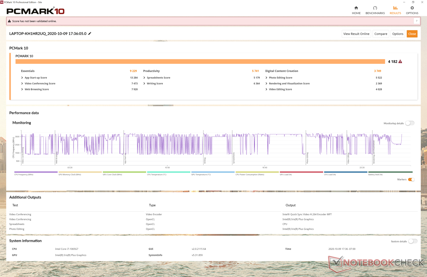Click the red warning triangle beside score 4 182

pos(400,62)
